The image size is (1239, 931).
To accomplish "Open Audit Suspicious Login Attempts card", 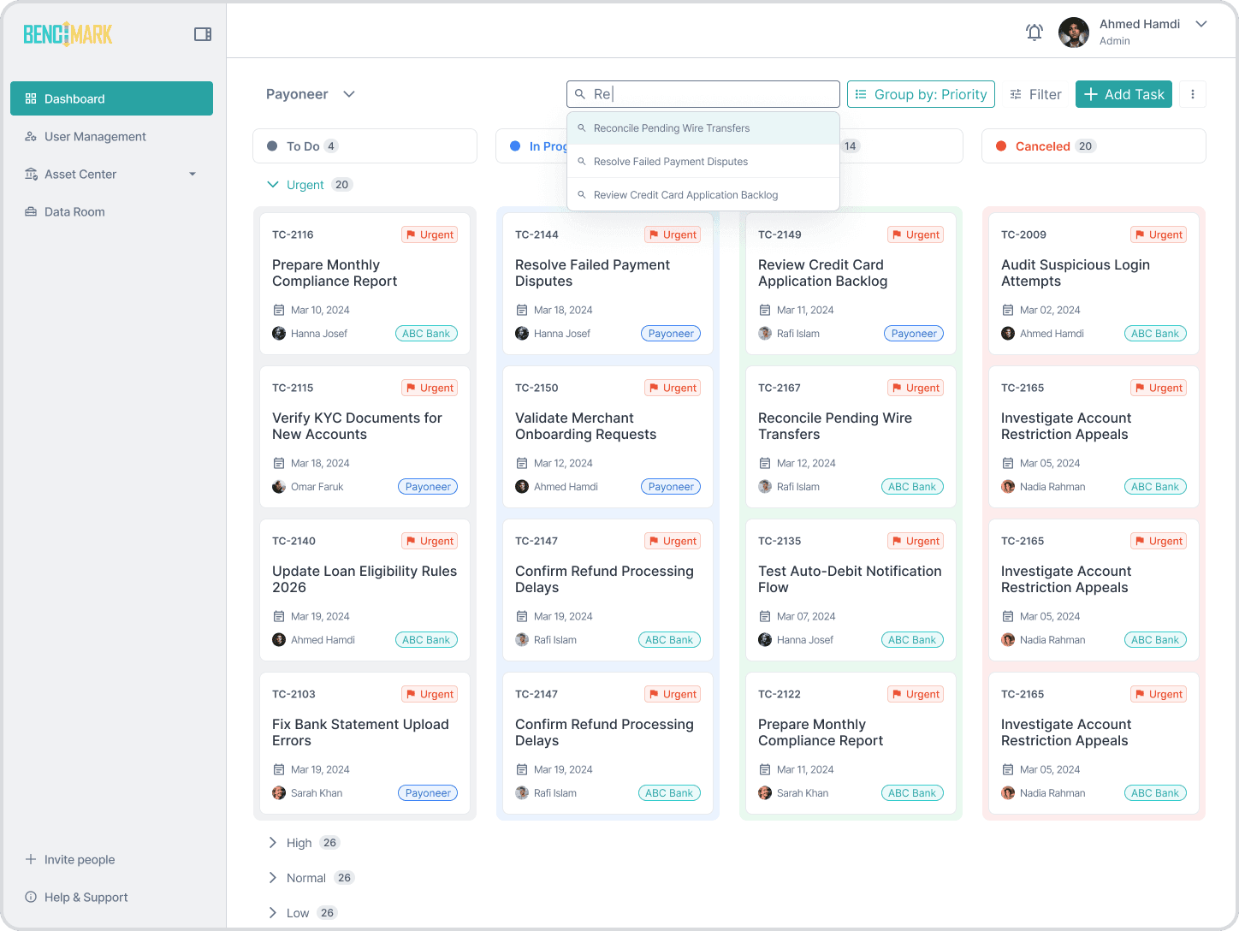I will point(1094,284).
